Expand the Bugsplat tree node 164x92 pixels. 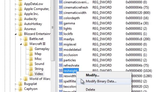coord(16,84)
